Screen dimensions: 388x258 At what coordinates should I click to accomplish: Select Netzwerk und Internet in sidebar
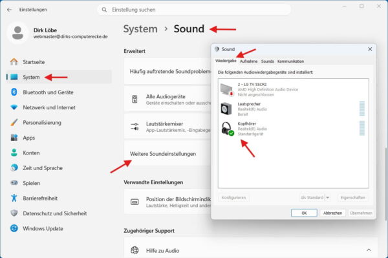click(59, 107)
